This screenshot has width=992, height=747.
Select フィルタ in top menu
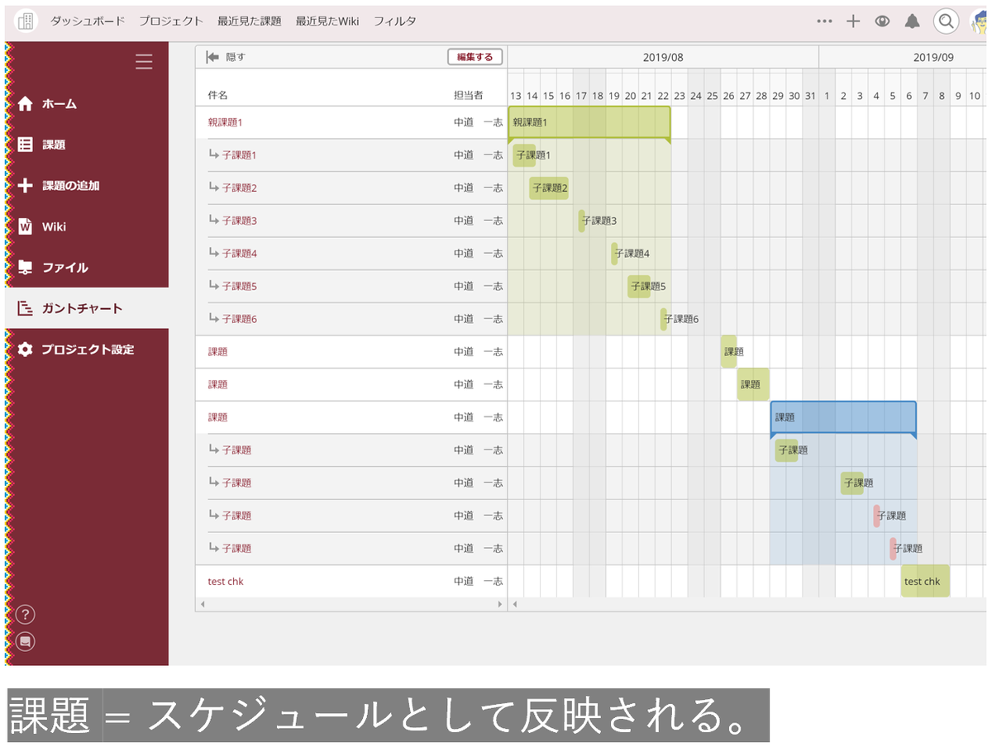pos(395,21)
